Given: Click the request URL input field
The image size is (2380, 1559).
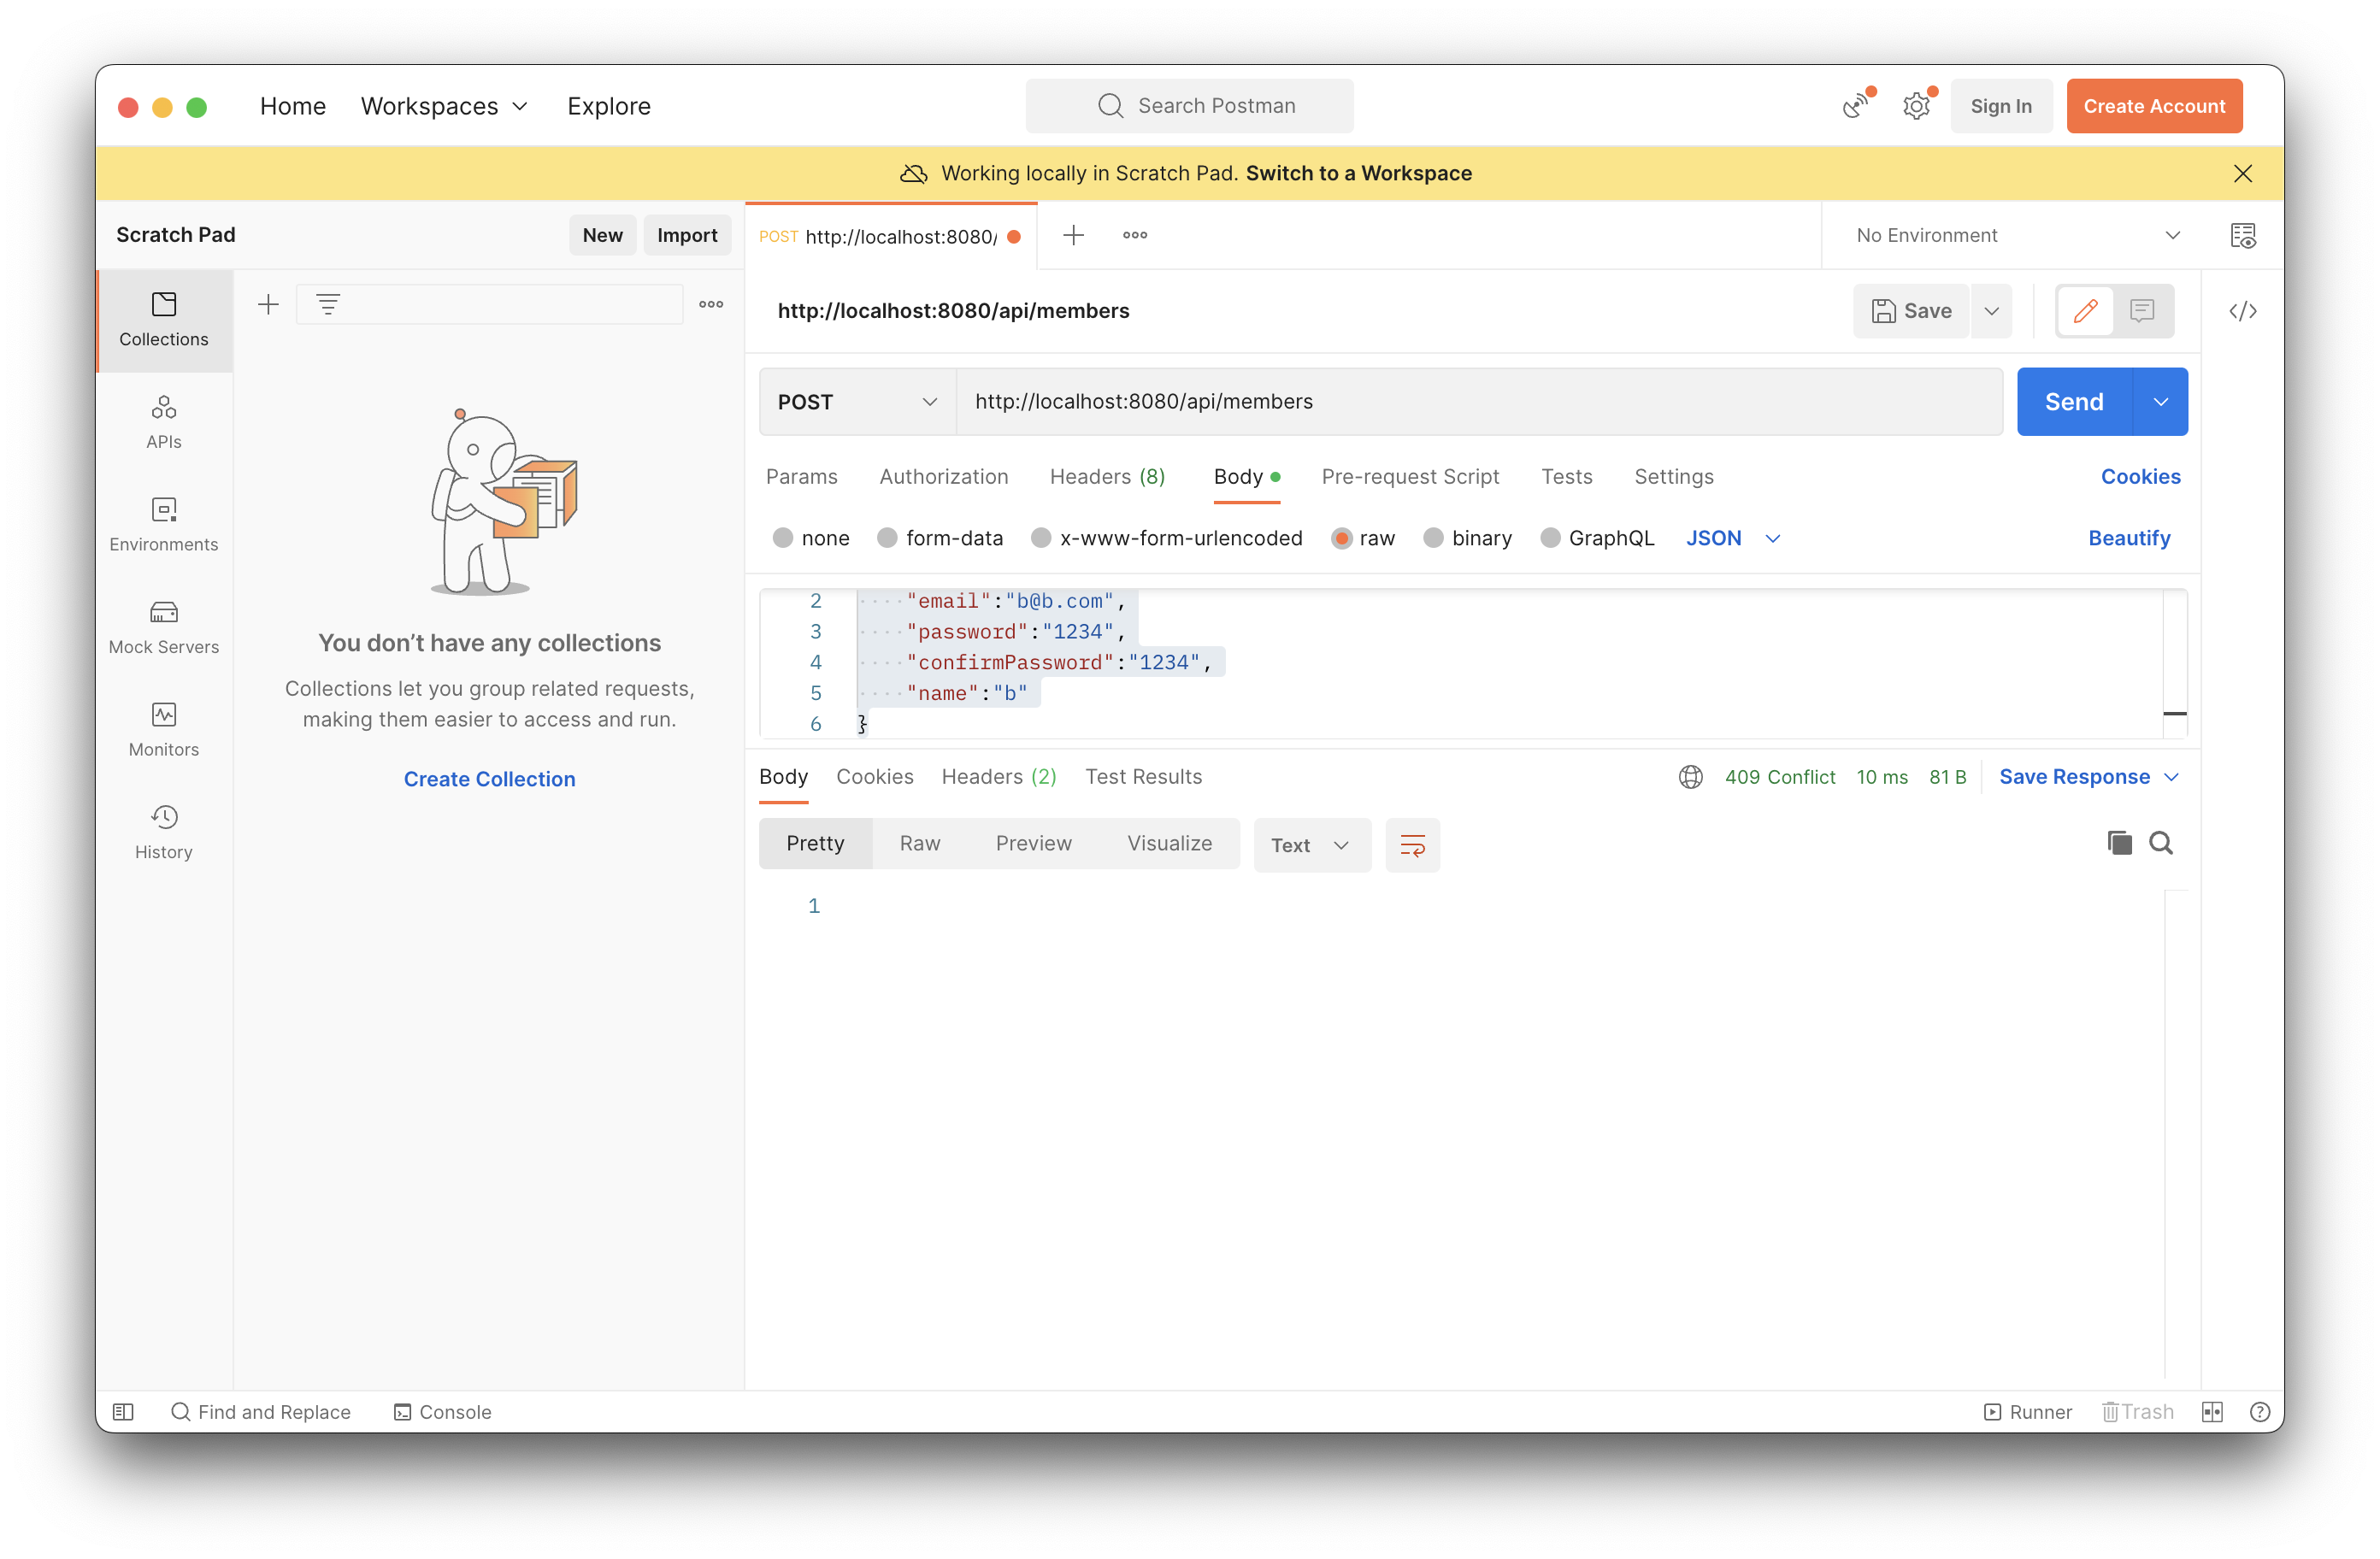Looking at the screenshot, I should 1478,402.
